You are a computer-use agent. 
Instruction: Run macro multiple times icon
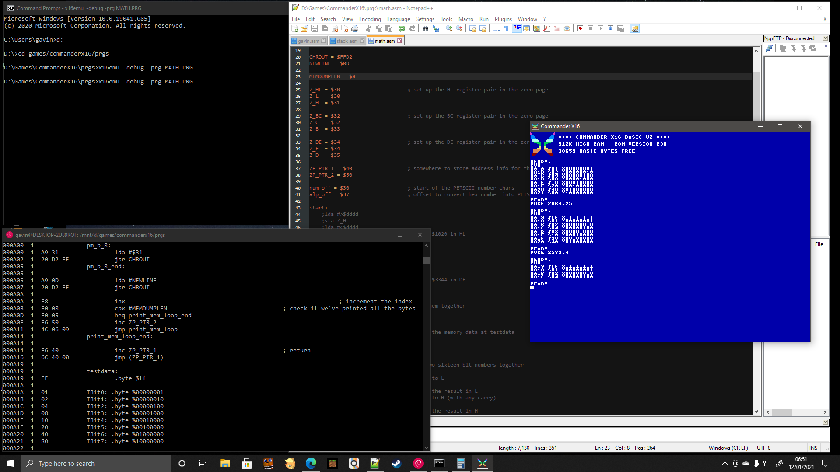tap(611, 28)
